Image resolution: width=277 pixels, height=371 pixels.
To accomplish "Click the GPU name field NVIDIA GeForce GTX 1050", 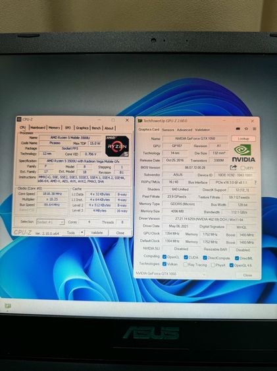I will (x=195, y=139).
